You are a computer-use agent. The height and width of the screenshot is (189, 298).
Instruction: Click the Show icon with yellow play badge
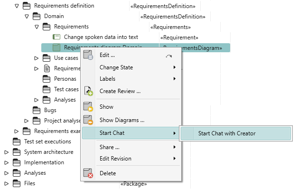[x=88, y=107]
